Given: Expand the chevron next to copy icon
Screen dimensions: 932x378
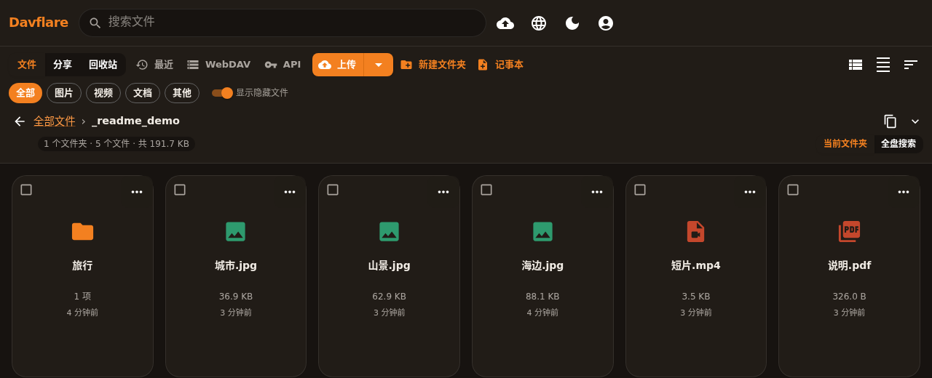Looking at the screenshot, I should (x=915, y=121).
